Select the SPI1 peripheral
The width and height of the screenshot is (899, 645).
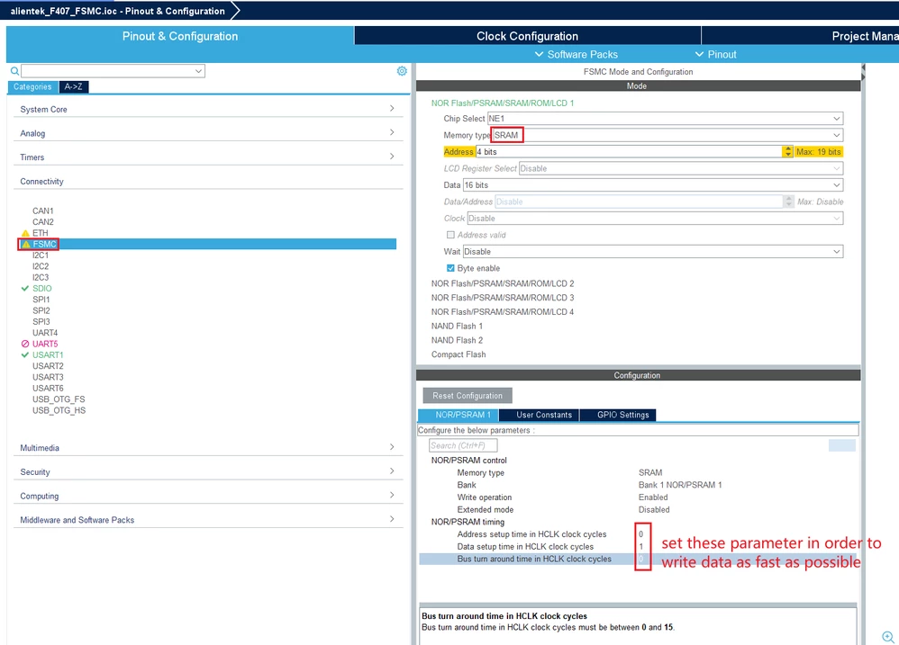[41, 300]
